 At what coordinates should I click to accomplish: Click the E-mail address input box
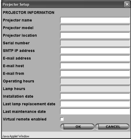(x=95, y=58)
